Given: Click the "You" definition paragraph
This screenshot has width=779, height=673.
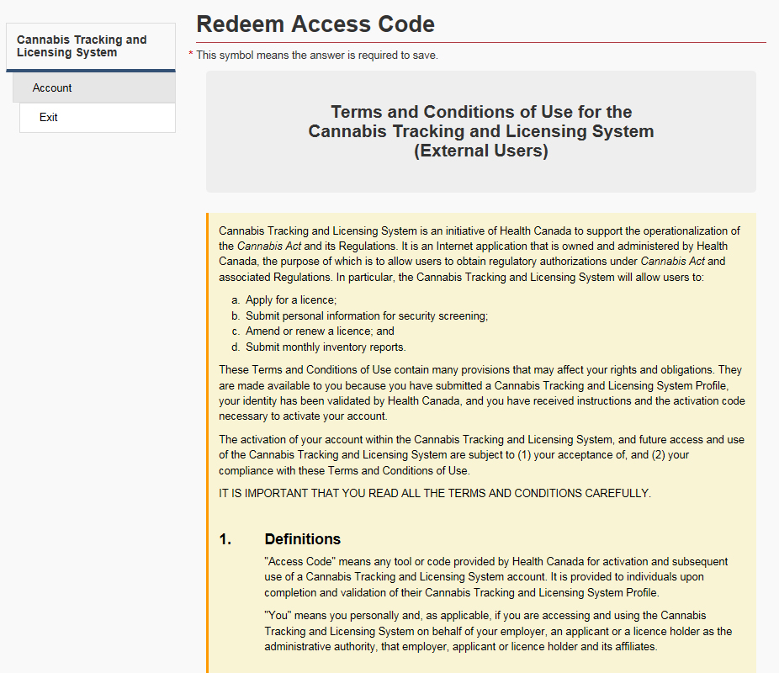Looking at the screenshot, I should (x=498, y=631).
